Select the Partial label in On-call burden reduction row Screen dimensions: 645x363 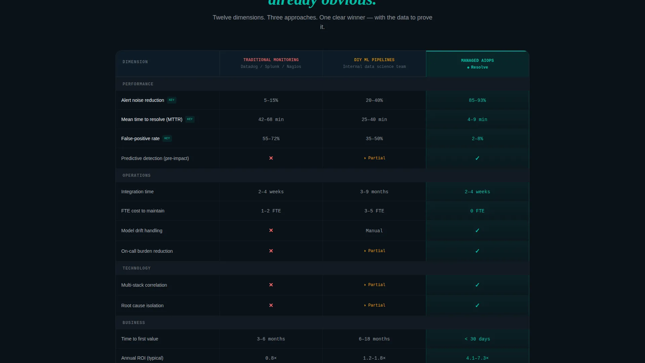(x=374, y=251)
